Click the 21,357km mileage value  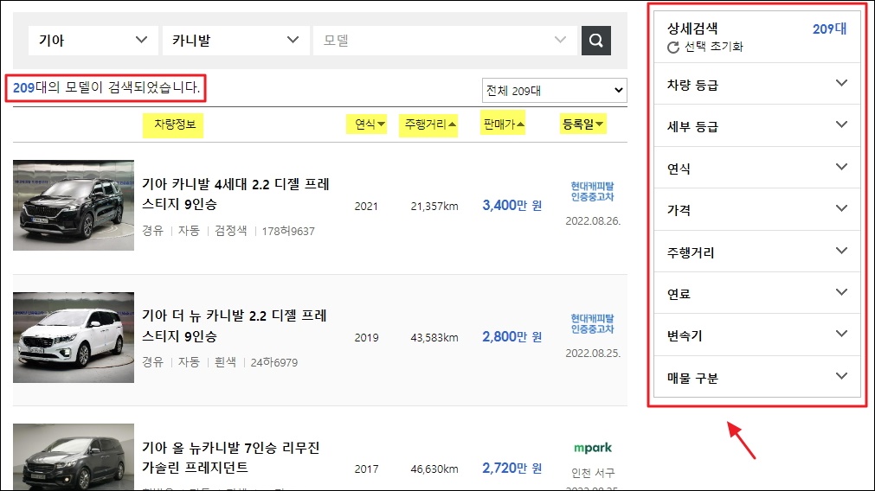[434, 207]
